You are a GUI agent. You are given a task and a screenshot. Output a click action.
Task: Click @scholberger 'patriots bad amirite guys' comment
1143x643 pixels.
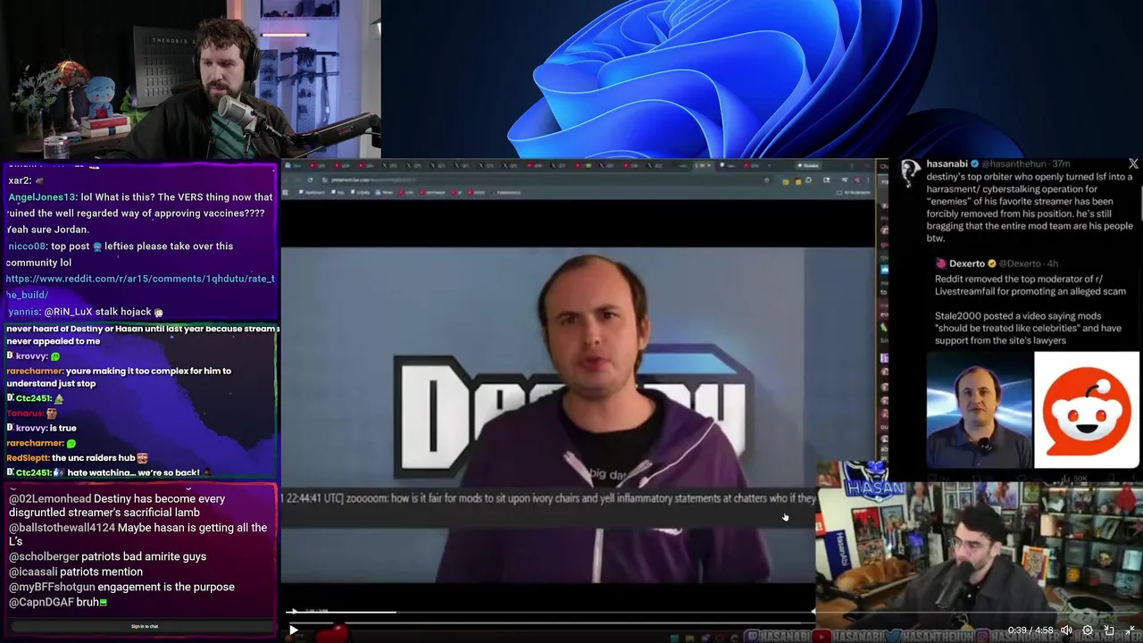coord(107,556)
